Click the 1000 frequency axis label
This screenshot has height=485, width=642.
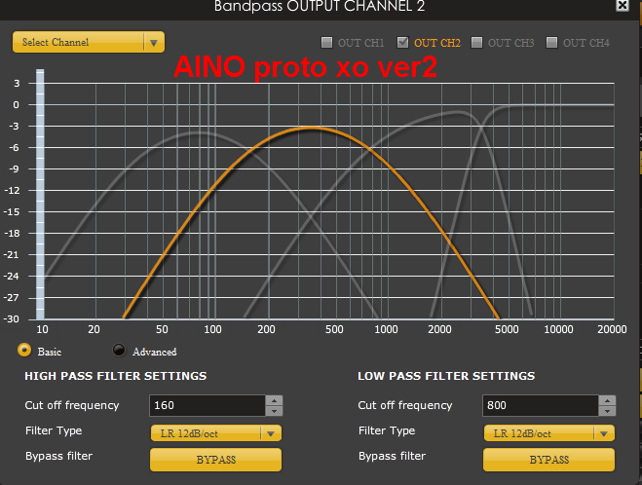(386, 329)
